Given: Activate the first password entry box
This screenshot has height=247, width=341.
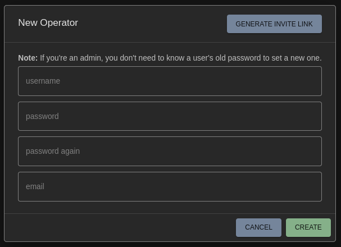Looking at the screenshot, I should [170, 116].
